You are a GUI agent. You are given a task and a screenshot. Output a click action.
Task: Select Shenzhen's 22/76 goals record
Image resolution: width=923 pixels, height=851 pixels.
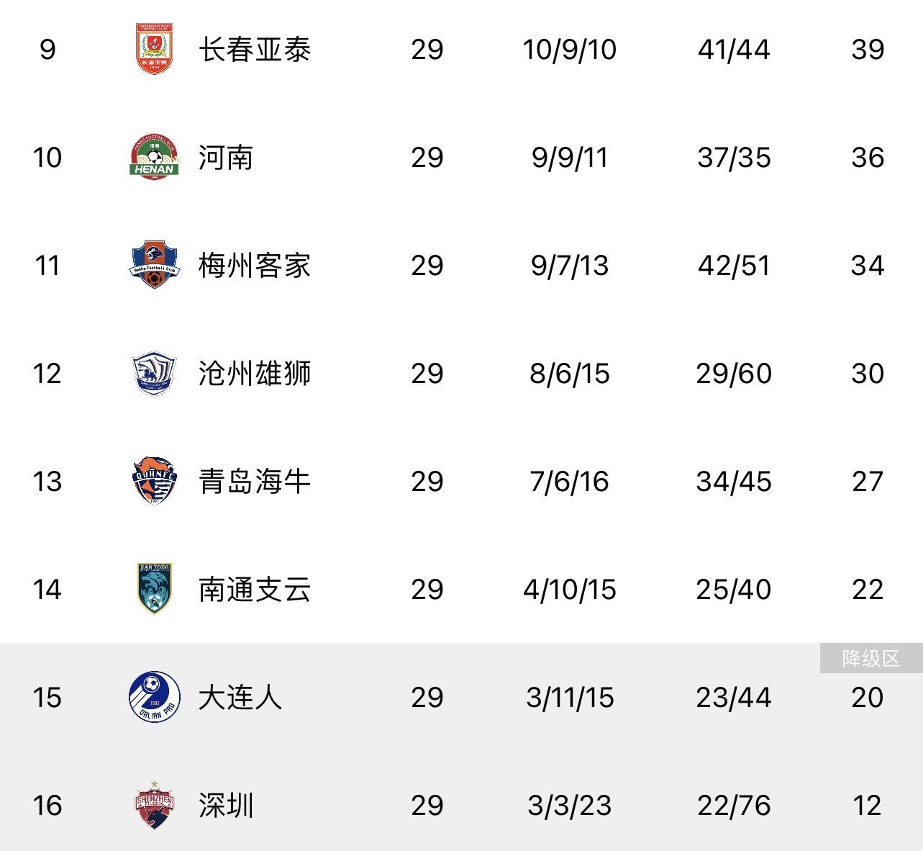click(734, 806)
